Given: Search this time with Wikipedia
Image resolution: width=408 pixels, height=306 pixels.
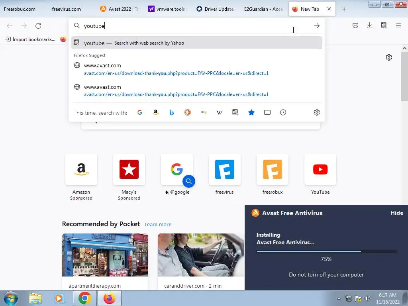Looking at the screenshot, I should [x=220, y=112].
